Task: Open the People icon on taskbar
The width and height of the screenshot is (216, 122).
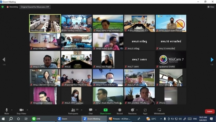Action: pos(139,119)
